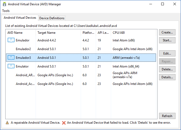
Task: Click the ARM (armeabi-v7a) cell in the Emulador3 row
Action: [x=126, y=57]
